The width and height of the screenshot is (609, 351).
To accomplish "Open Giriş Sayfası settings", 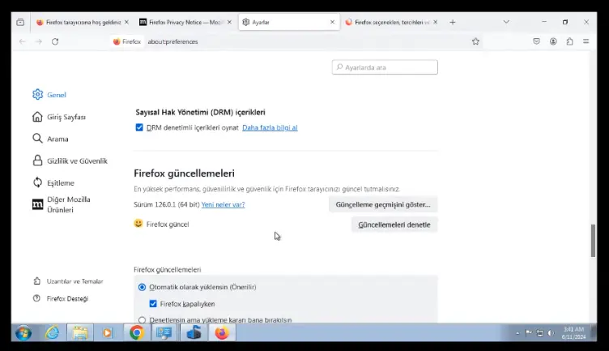I will [x=59, y=117].
